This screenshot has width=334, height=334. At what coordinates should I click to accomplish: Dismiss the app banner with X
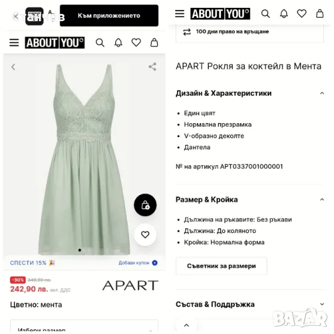[16, 16]
